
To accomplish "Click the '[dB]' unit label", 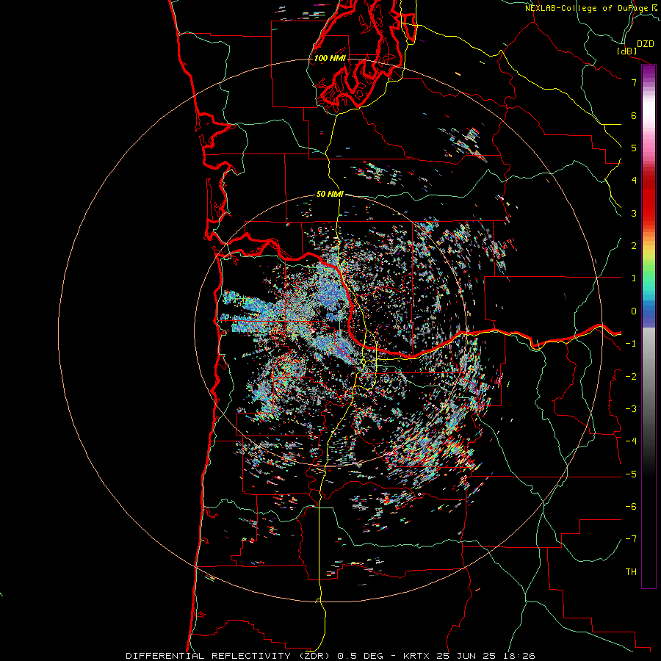I will pos(627,51).
